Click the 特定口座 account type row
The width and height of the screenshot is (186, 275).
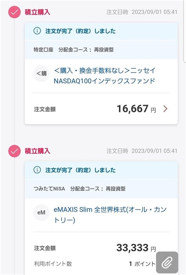point(101,50)
